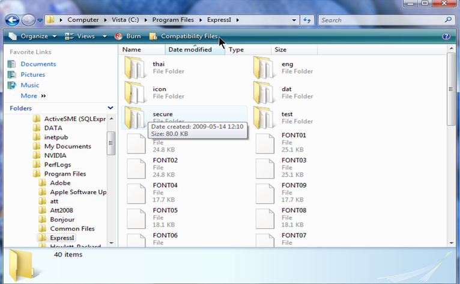
Task: Open address bar history dropdown
Action: pyautogui.click(x=294, y=20)
